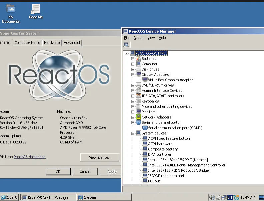The width and height of the screenshot is (264, 201).
Task: Click the View license button
Action: pyautogui.click(x=100, y=157)
